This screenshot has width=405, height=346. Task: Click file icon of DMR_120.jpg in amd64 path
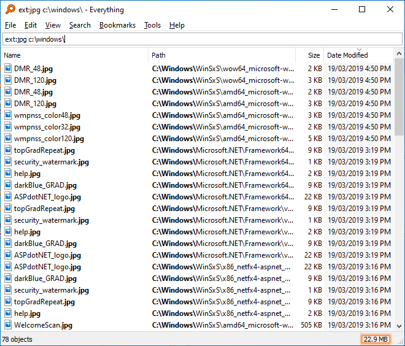click(8, 103)
